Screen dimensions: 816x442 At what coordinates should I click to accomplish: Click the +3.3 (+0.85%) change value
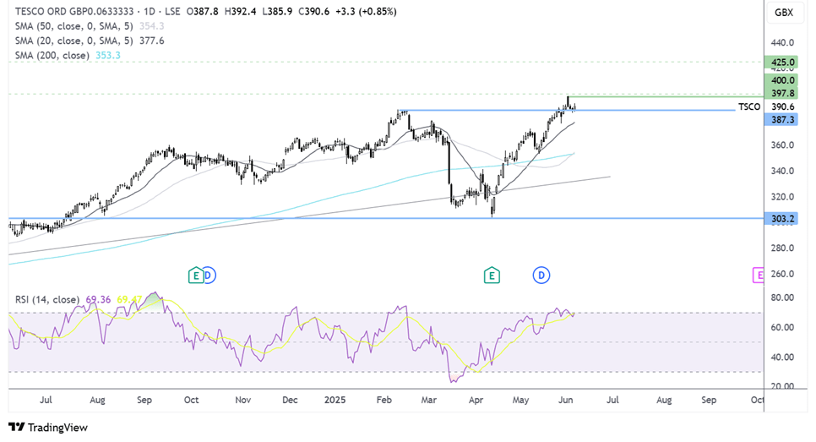coord(366,12)
